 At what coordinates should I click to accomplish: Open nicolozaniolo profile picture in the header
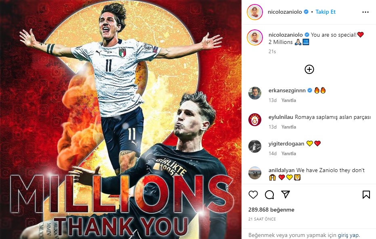pyautogui.click(x=255, y=12)
